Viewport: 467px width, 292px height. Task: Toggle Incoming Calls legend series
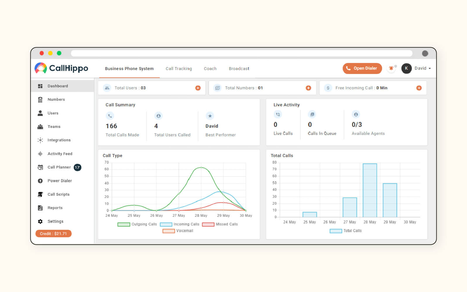click(179, 224)
